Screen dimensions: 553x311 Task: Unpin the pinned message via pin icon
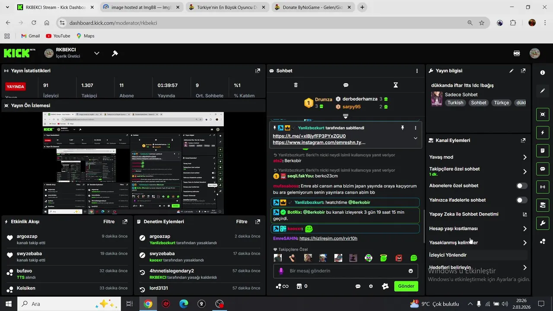point(403,128)
